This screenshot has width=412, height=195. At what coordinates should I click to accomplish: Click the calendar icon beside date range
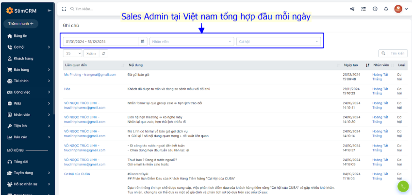tap(143, 41)
